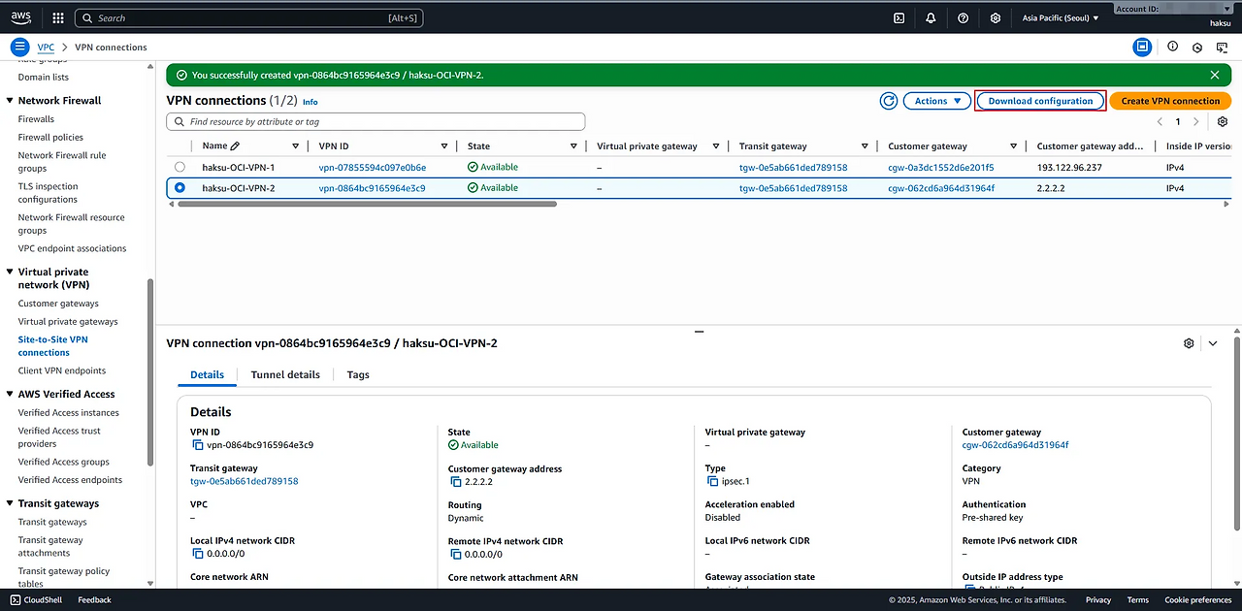Click the Create VPN connection button
Viewport: 1242px width, 611px height.
pos(1170,101)
